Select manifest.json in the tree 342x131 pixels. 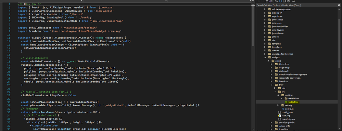(x=288, y=119)
